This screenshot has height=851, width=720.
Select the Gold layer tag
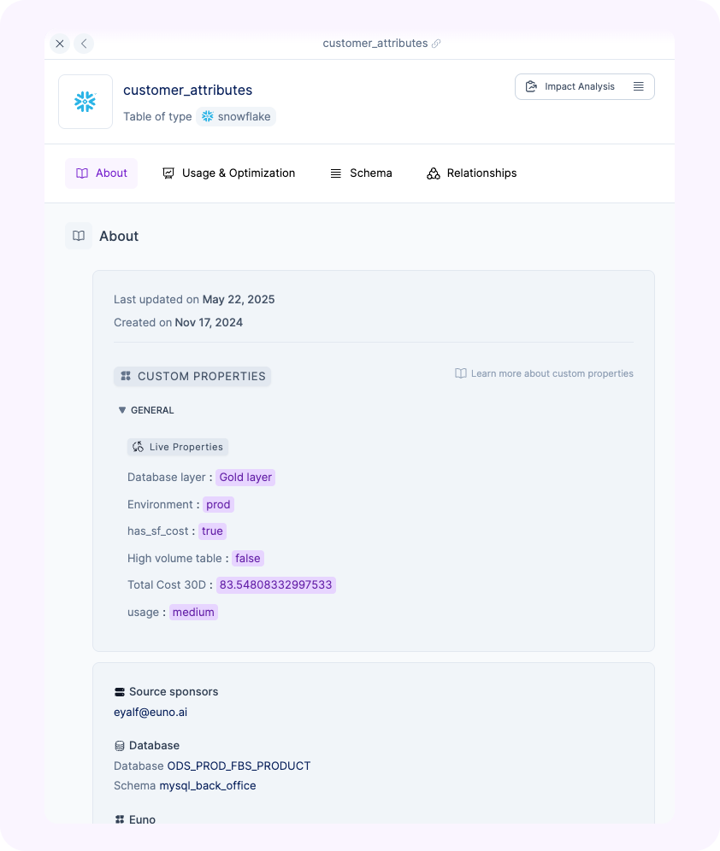[x=245, y=478]
